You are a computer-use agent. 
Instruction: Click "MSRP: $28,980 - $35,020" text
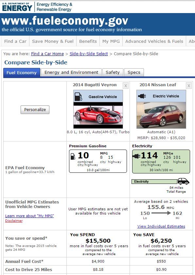(161, 138)
